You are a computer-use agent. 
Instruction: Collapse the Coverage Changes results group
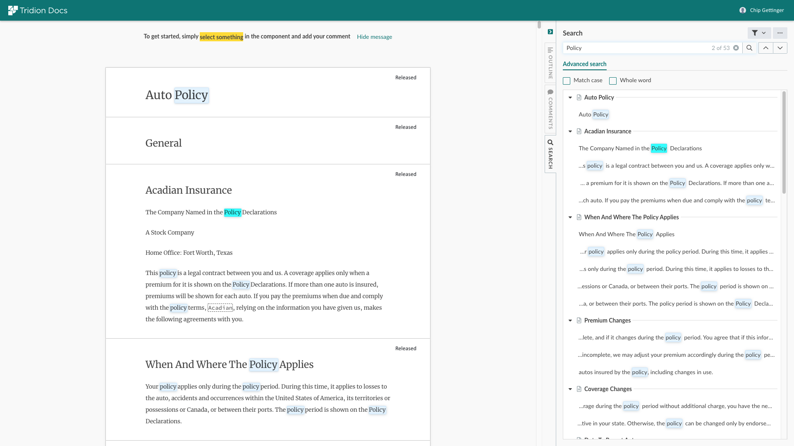click(570, 389)
